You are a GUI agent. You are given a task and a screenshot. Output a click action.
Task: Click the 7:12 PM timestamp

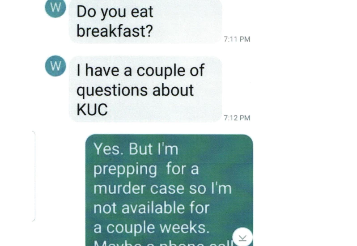pyautogui.click(x=237, y=118)
